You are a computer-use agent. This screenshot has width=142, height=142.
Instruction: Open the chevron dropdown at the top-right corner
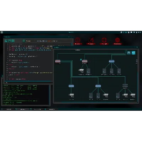[x=141, y=32]
